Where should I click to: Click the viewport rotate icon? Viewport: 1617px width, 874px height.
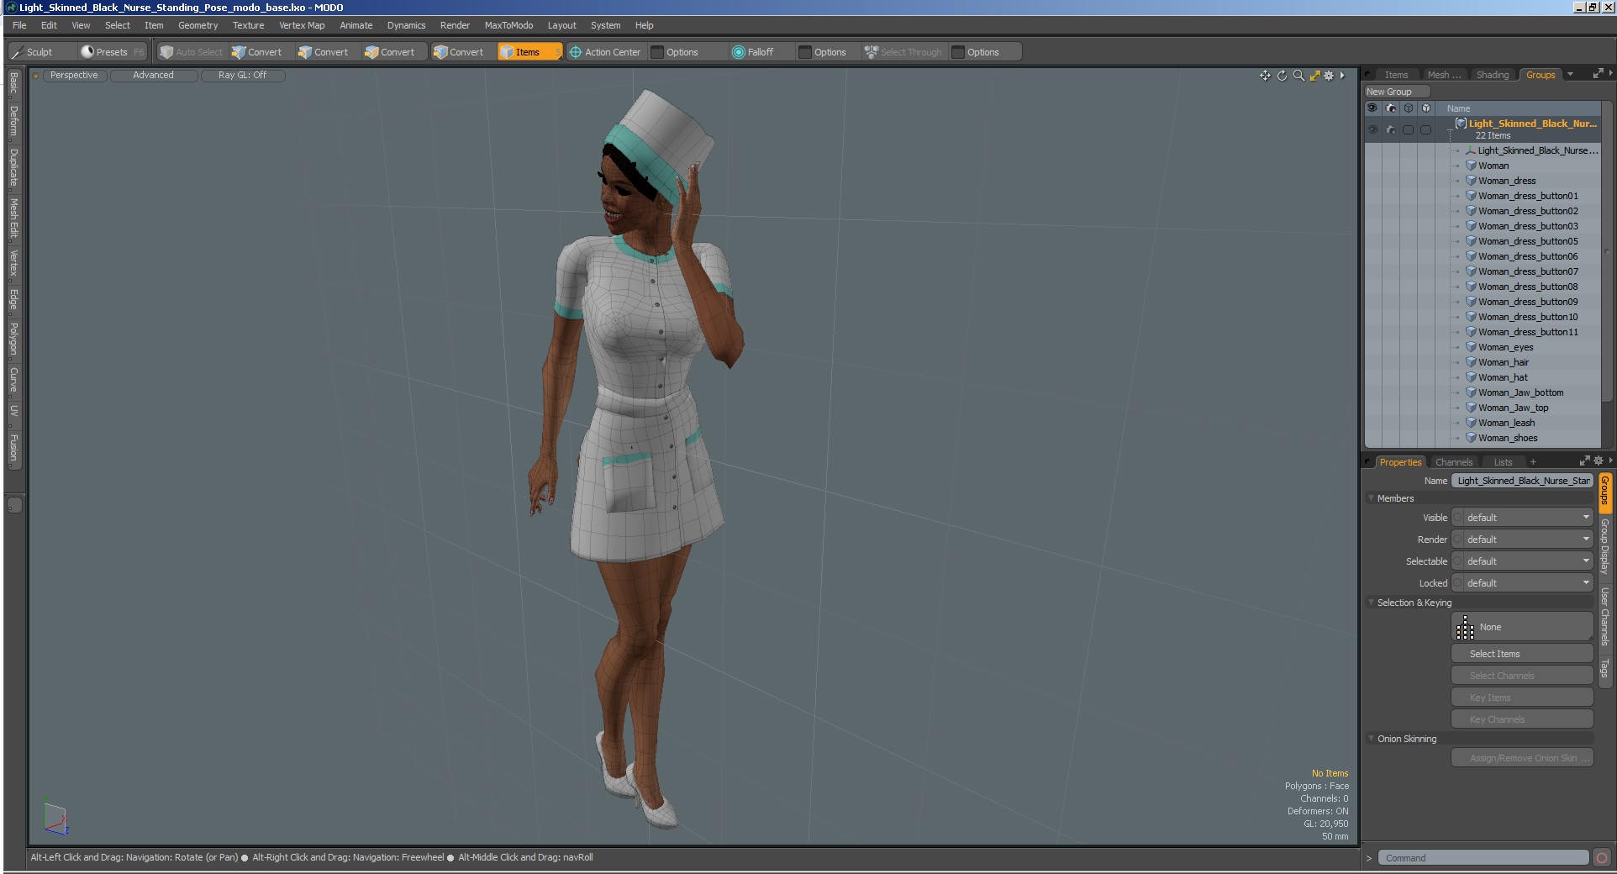pyautogui.click(x=1282, y=76)
